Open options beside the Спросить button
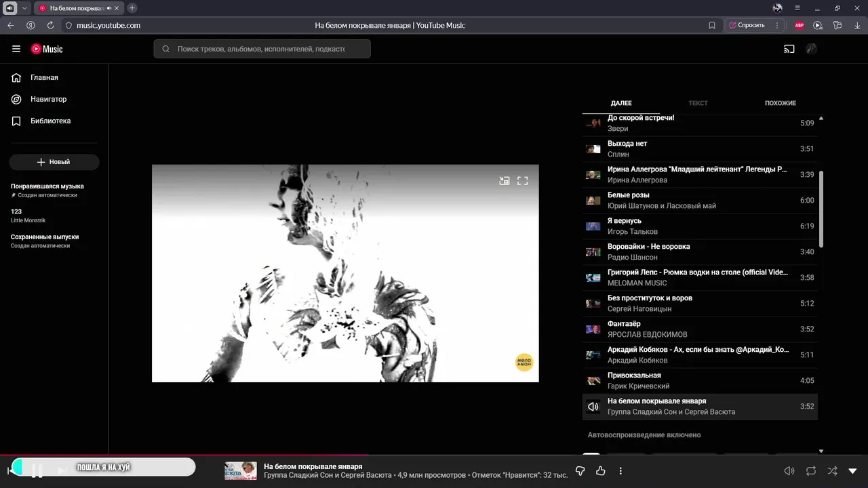Viewport: 868px width, 488px height. click(x=777, y=25)
